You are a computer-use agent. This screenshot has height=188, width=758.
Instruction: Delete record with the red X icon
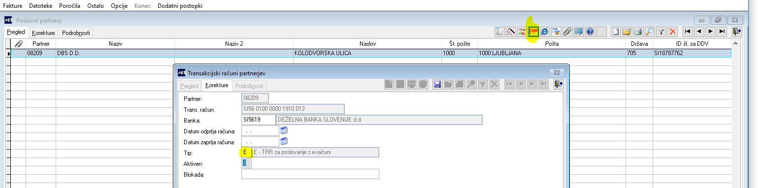(x=673, y=31)
